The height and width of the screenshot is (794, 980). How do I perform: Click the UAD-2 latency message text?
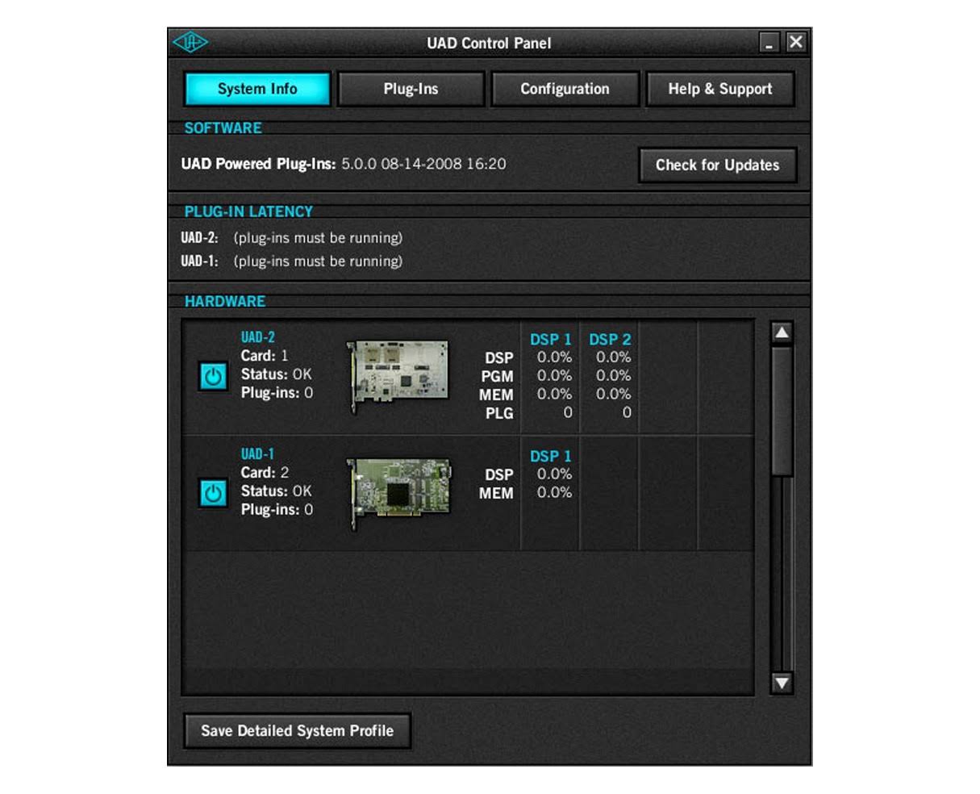pos(318,238)
